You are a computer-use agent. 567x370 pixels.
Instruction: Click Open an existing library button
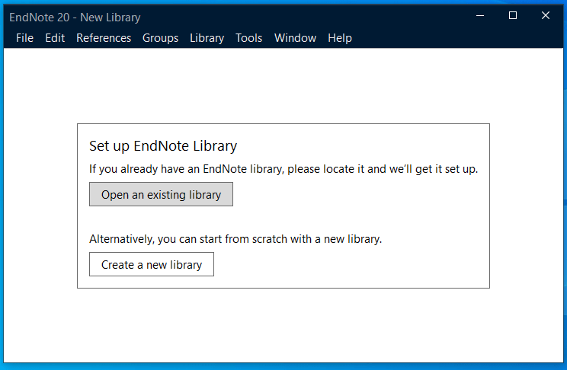pos(162,194)
